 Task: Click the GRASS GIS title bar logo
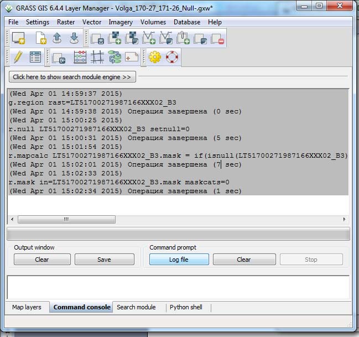(x=9, y=8)
